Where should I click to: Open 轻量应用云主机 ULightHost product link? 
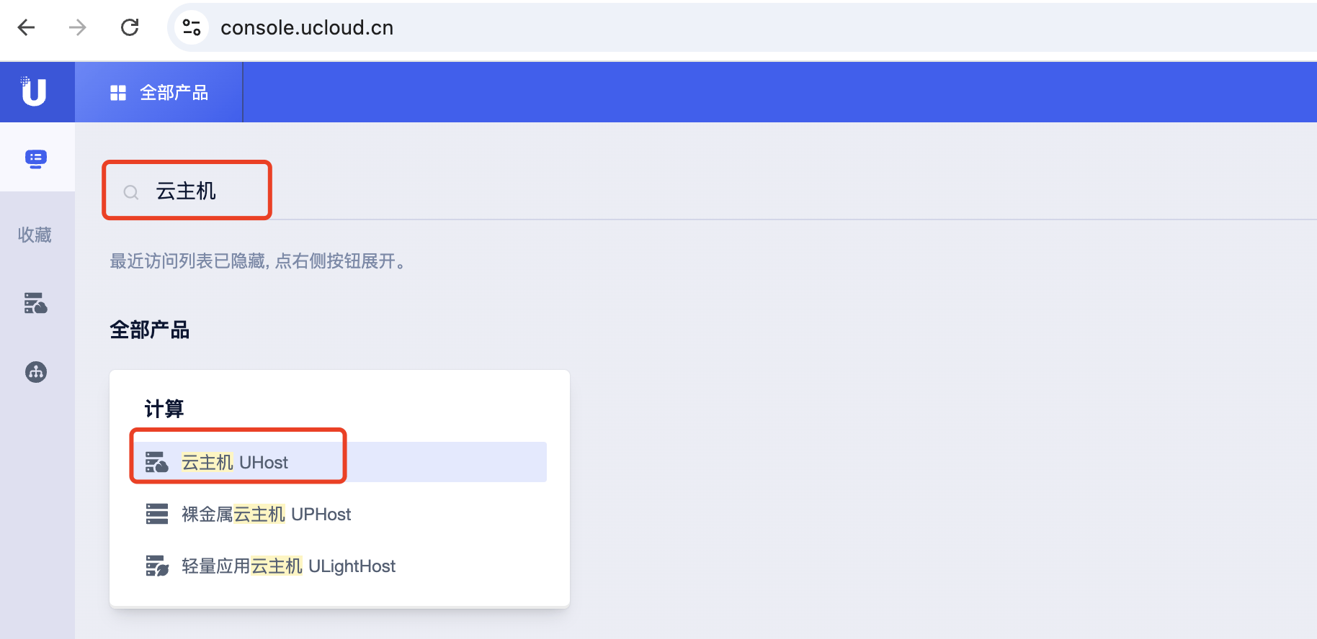click(x=288, y=566)
